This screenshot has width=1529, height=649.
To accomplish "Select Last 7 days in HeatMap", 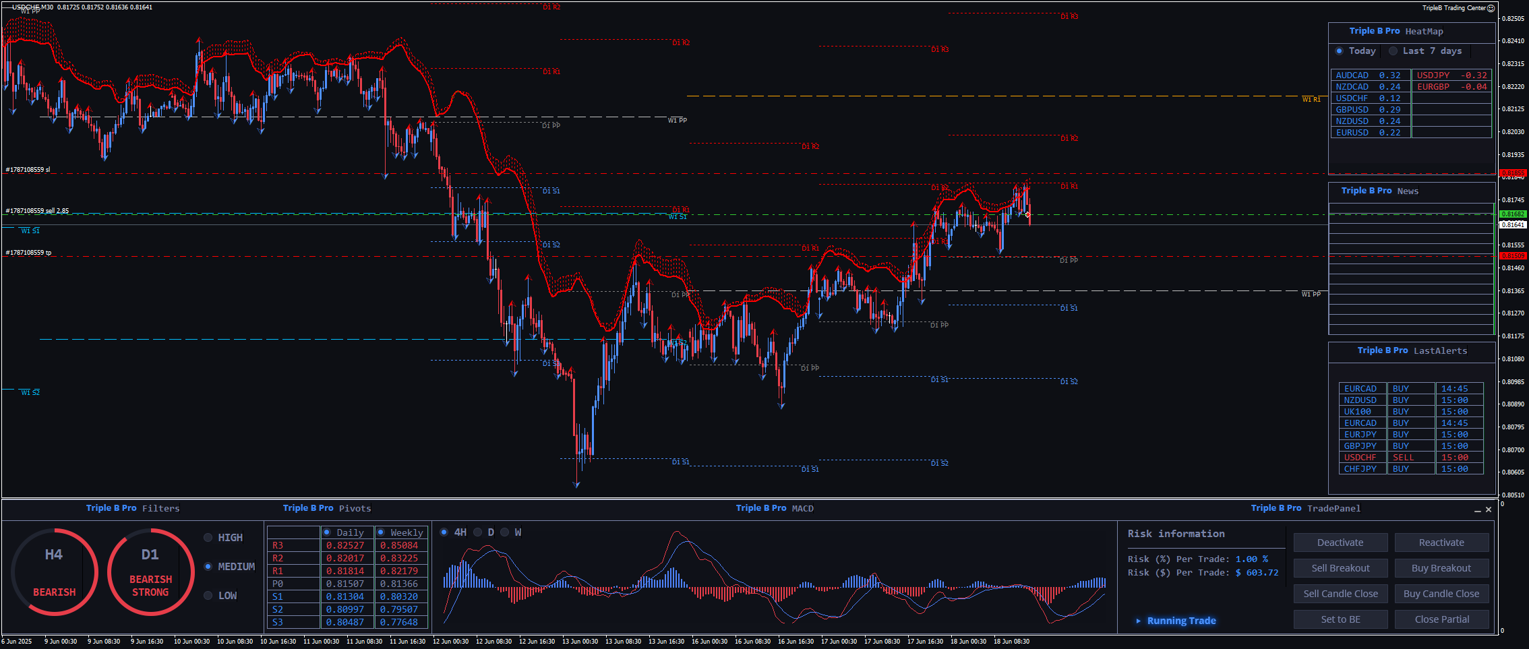I will [1393, 51].
